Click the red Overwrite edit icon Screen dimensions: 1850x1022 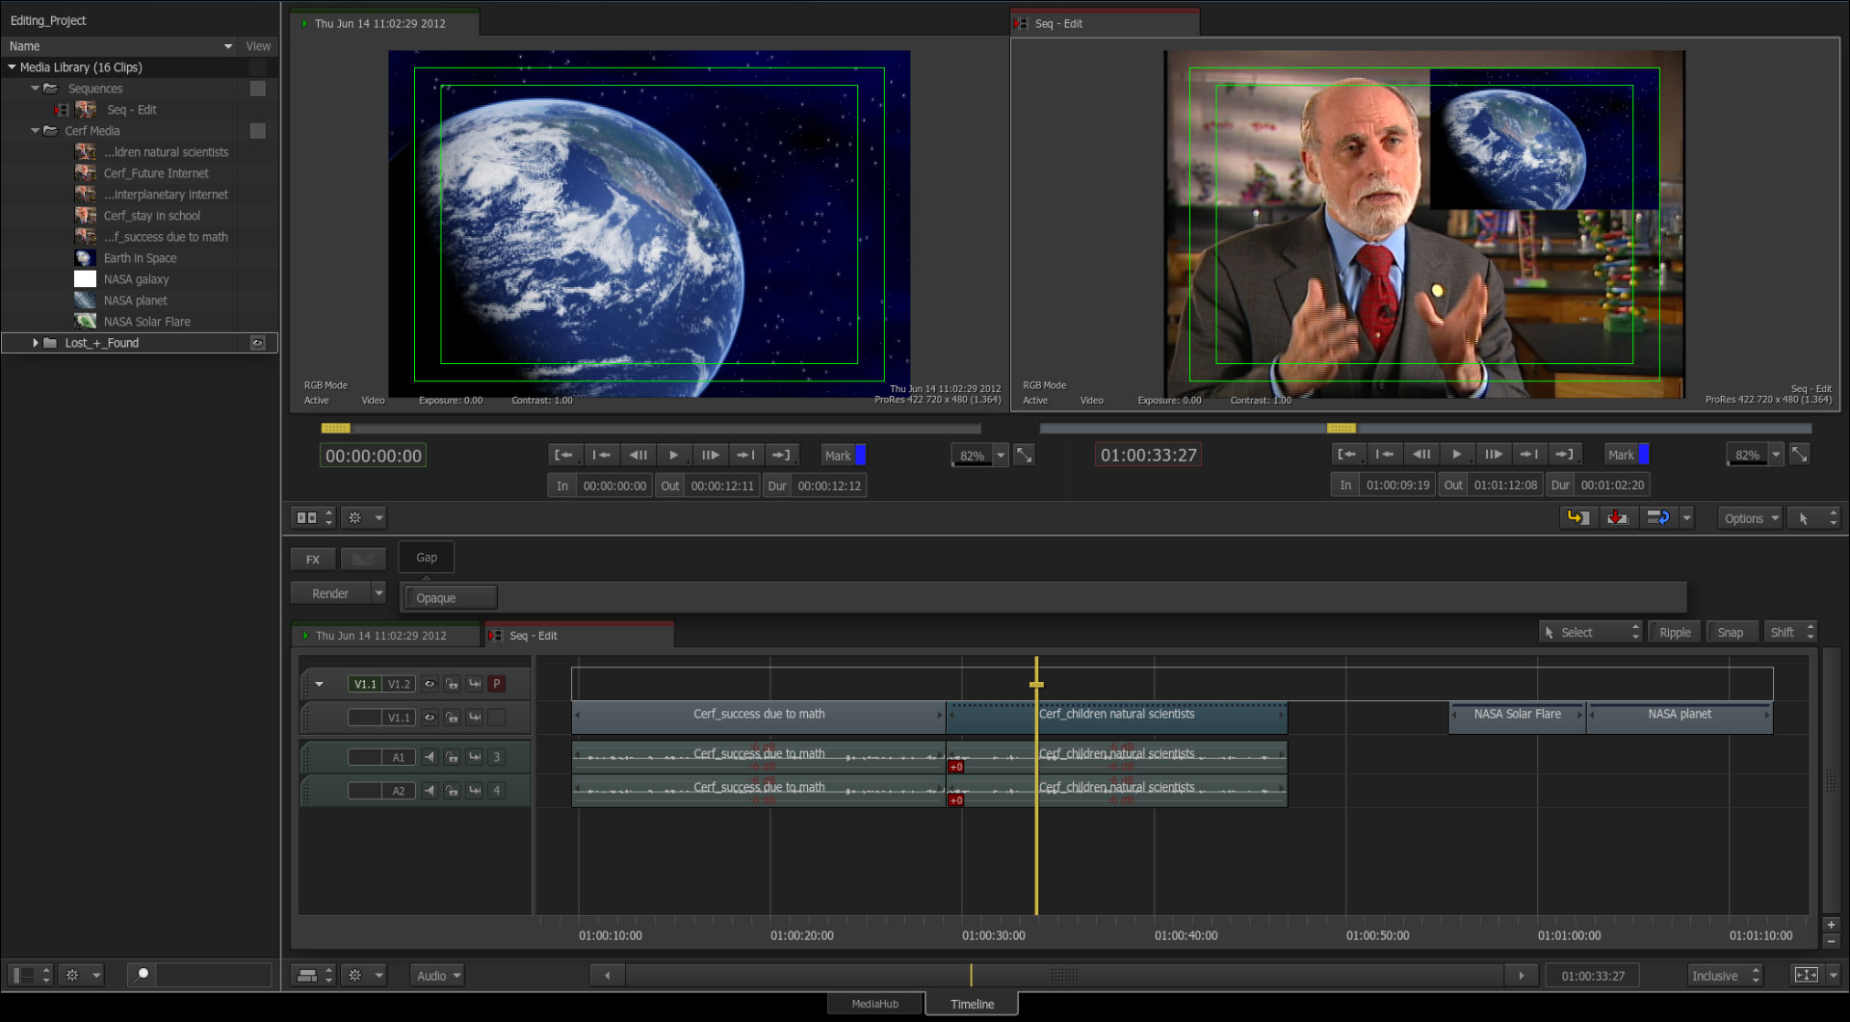(x=1617, y=517)
